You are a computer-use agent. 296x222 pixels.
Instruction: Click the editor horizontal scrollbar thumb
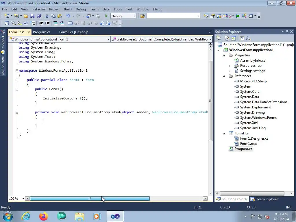[90, 198]
